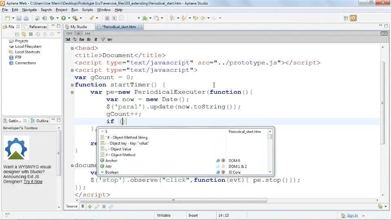Screen dimensions: 391x220
Task: Switch to the 'css' snippet tab
Action: [88, 33]
